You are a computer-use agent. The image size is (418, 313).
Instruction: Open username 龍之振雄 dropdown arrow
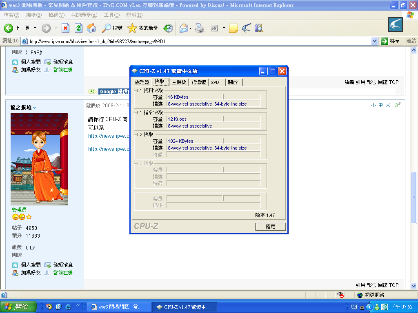[x=35, y=108]
